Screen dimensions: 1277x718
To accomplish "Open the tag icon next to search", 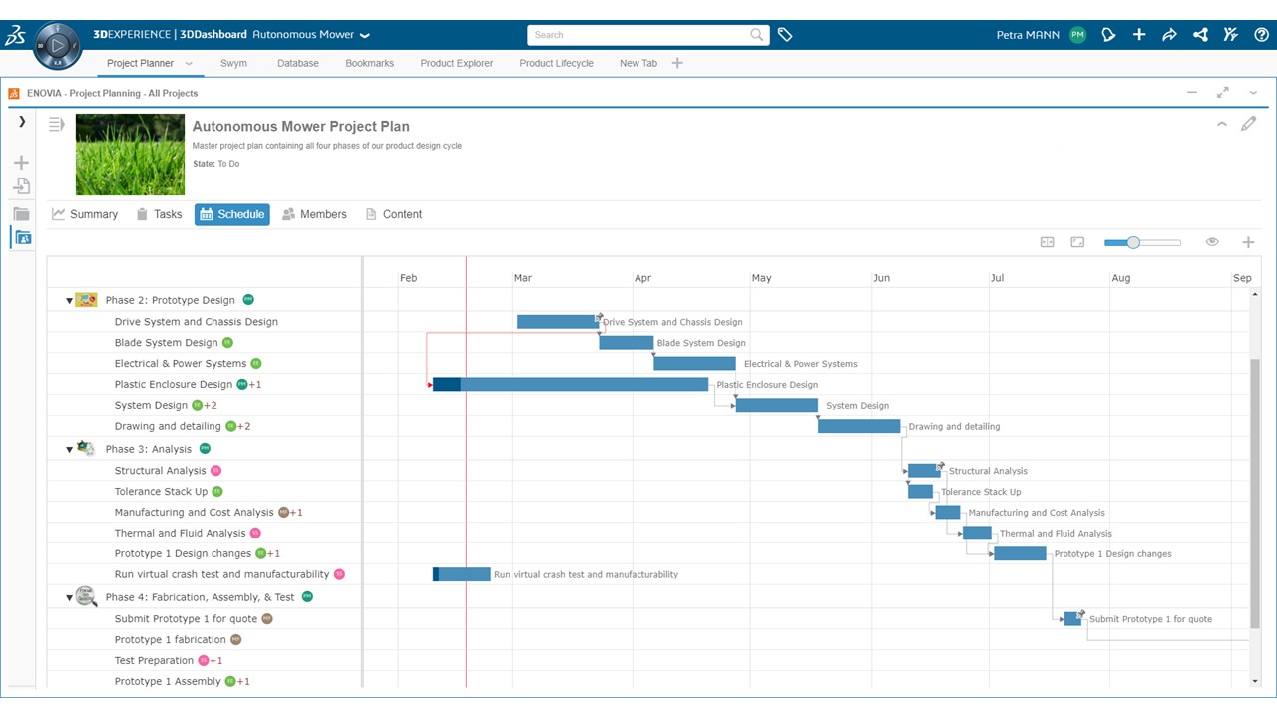I will pyautogui.click(x=785, y=35).
